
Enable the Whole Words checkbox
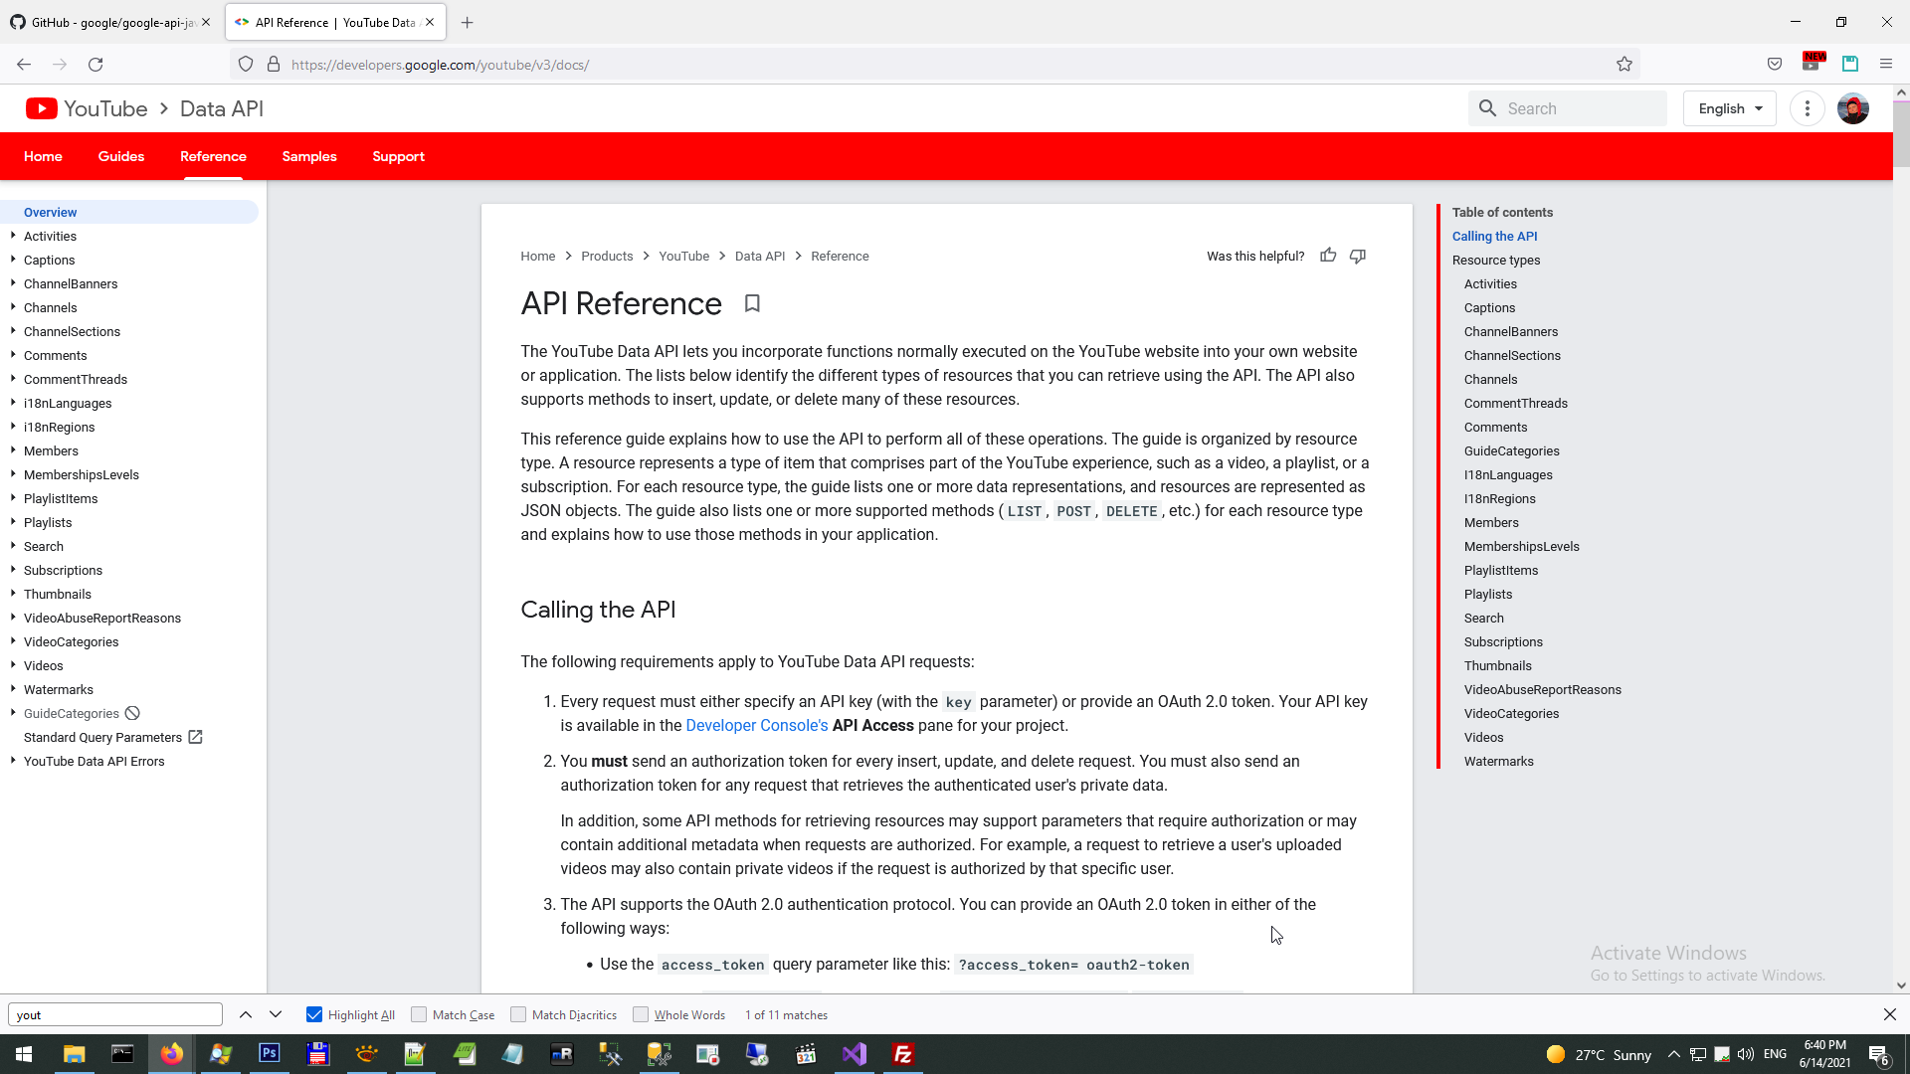pyautogui.click(x=641, y=1014)
